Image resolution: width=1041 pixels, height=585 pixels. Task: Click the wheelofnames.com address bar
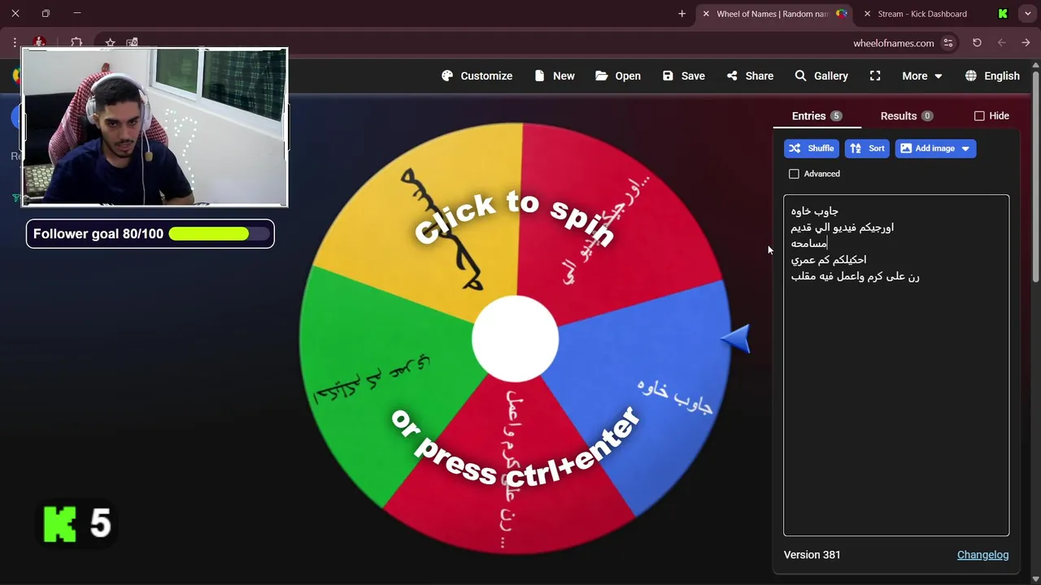[x=893, y=43]
